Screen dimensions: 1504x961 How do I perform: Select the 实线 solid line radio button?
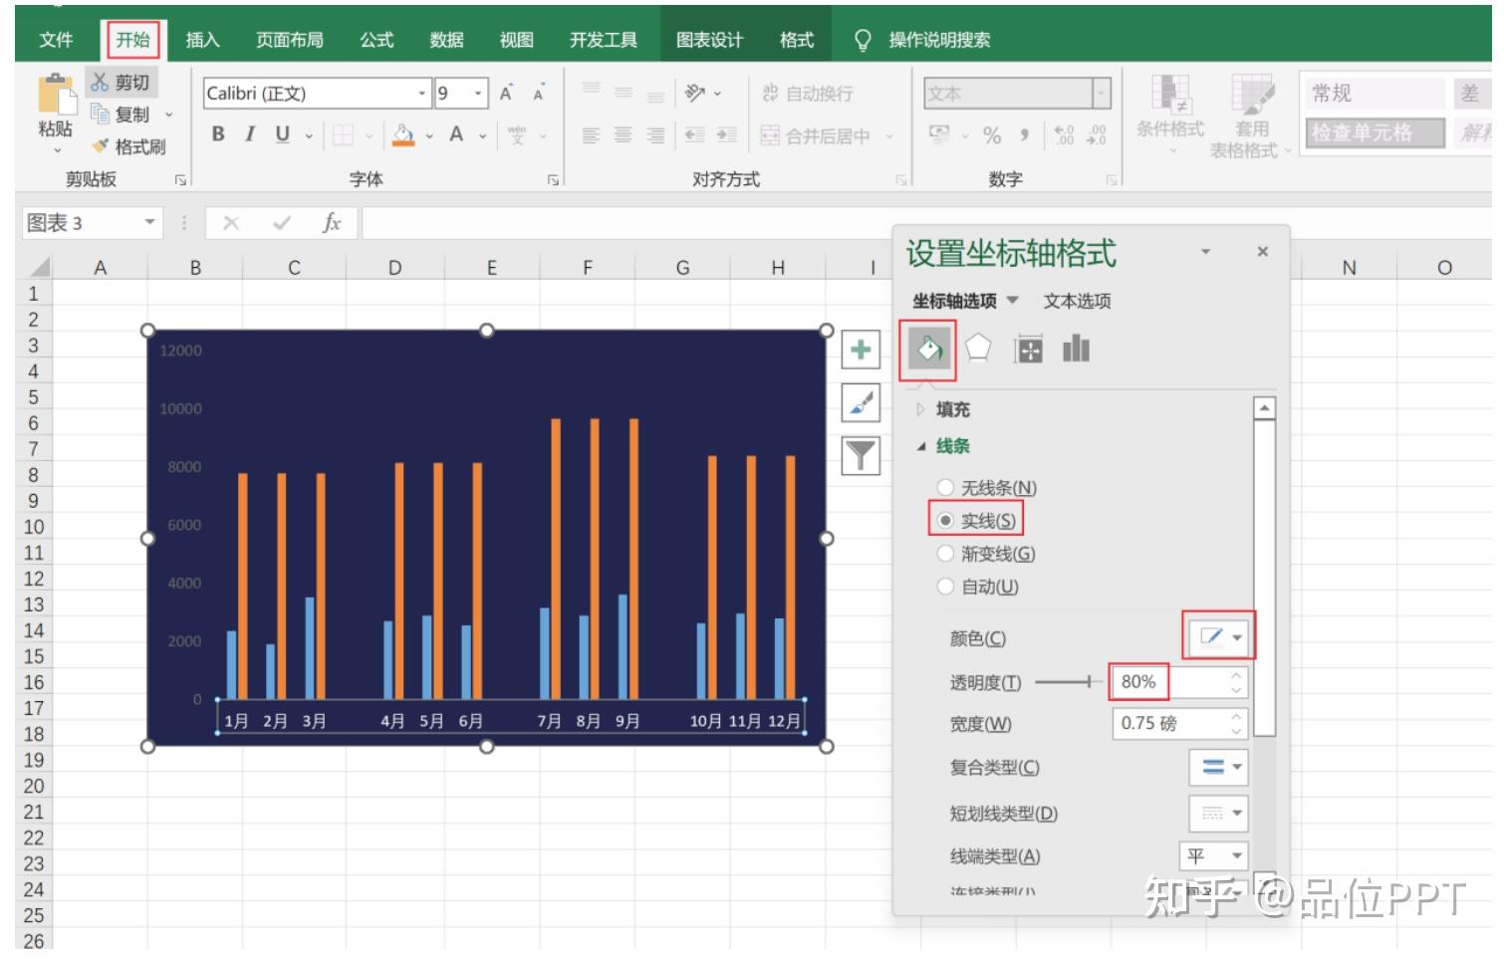(x=944, y=519)
